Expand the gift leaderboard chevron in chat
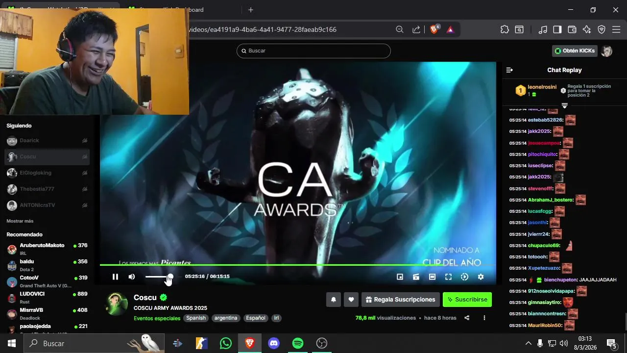The image size is (627, 353). pos(564,106)
